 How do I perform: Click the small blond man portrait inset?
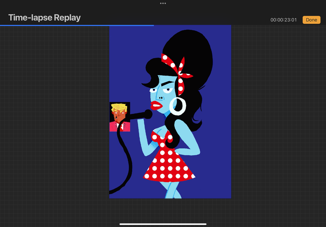click(119, 117)
